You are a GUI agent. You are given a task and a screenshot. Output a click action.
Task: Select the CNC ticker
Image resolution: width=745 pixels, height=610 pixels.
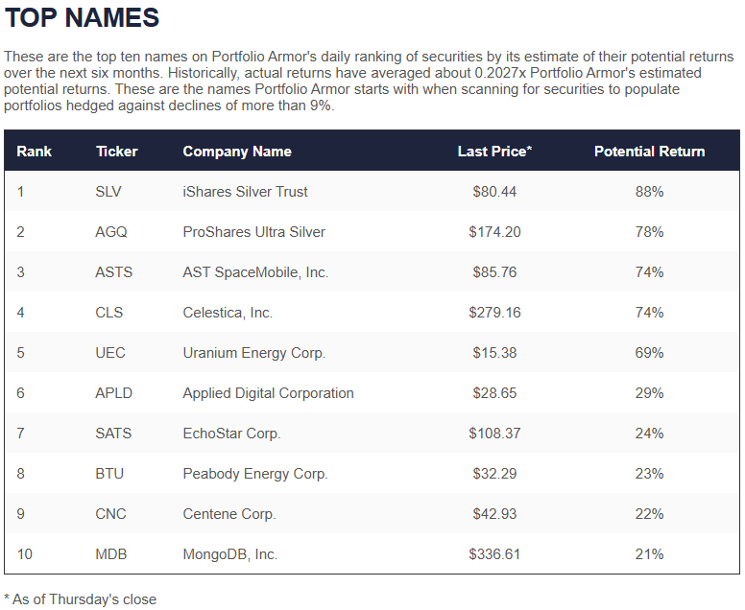point(110,514)
